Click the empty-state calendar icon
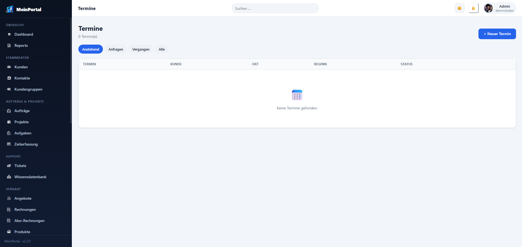 pos(297,95)
